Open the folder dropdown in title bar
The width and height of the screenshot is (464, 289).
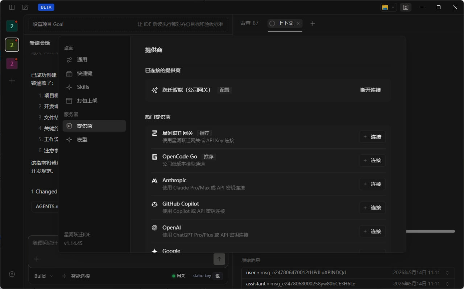tap(388, 7)
